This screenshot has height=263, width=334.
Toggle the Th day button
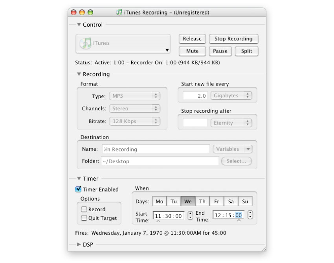click(x=202, y=201)
